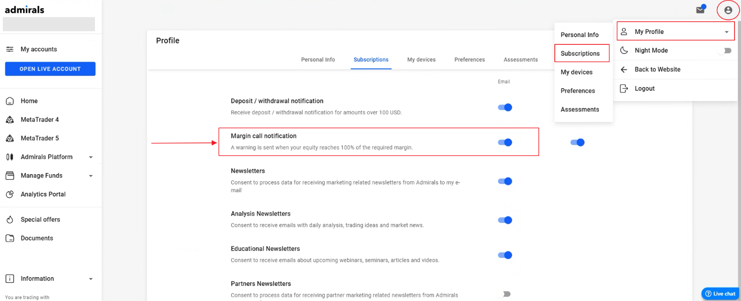Expand the Admirals Platform submenu
The image size is (741, 301).
coord(91,157)
